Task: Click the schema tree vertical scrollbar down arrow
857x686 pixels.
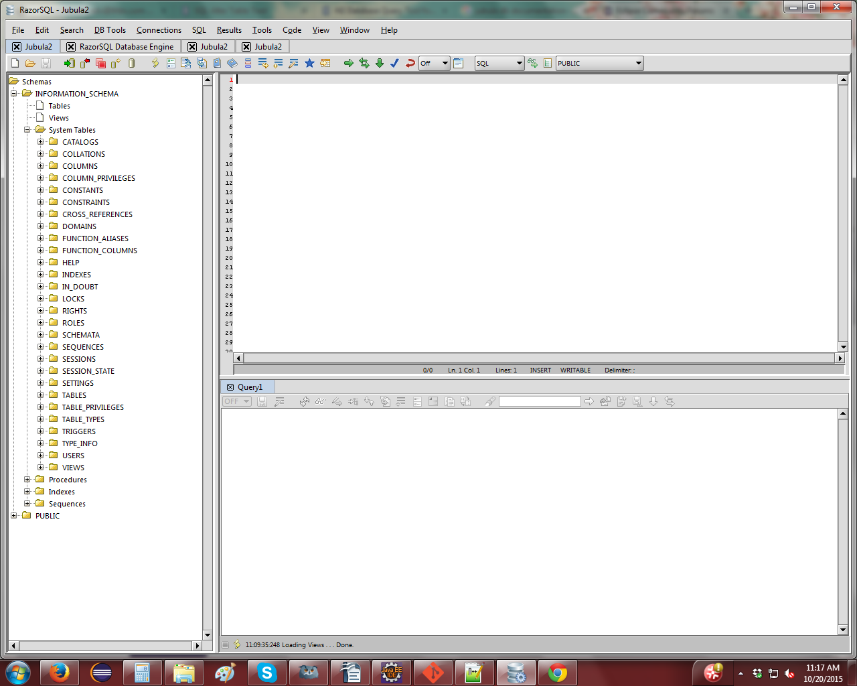Action: (208, 635)
